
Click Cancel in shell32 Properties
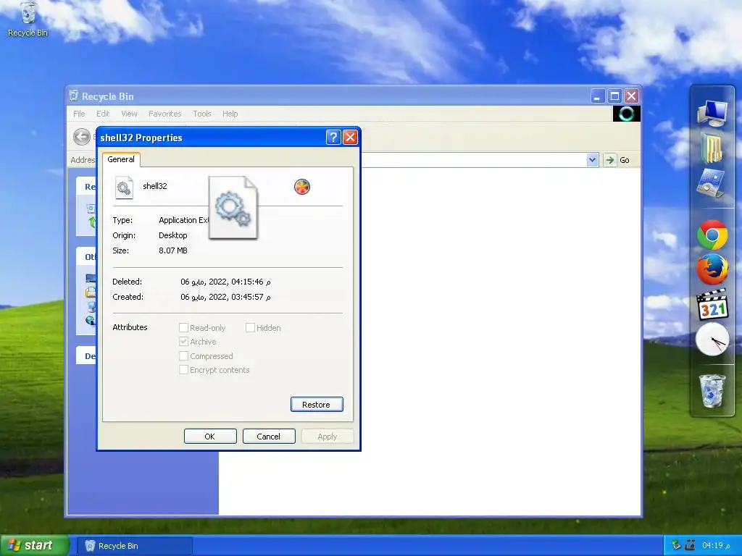(269, 437)
